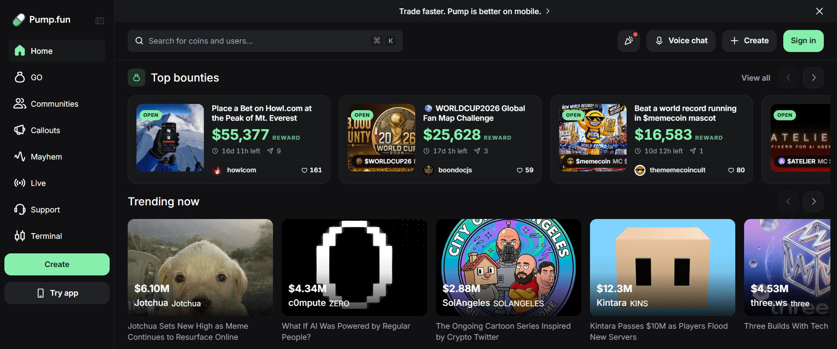Click the clock icon beside 16d 11h left
This screenshot has width=837, height=349.
tap(215, 151)
